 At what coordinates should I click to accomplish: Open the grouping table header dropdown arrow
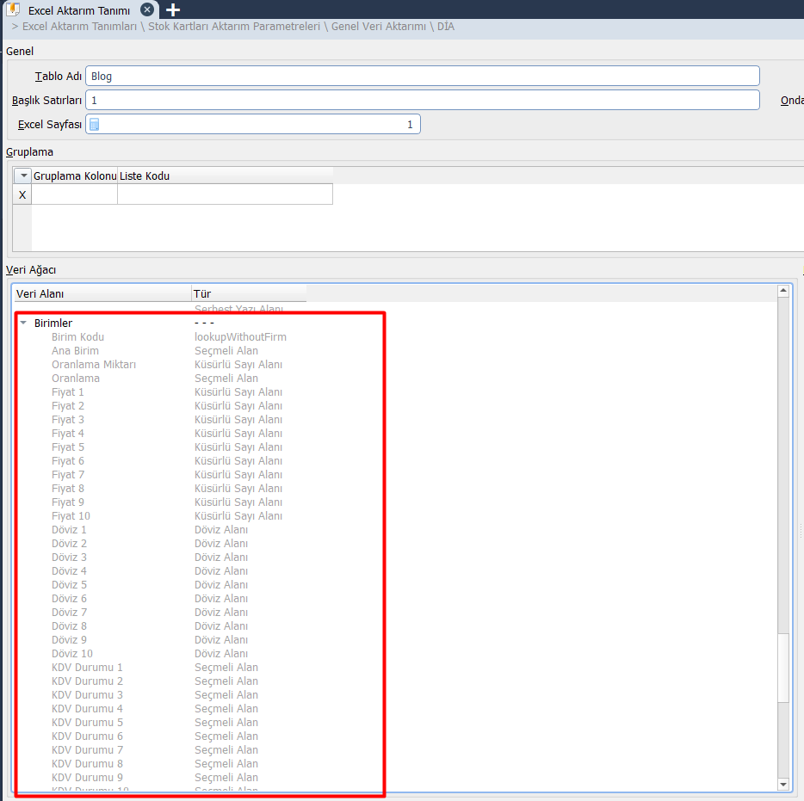(x=23, y=176)
